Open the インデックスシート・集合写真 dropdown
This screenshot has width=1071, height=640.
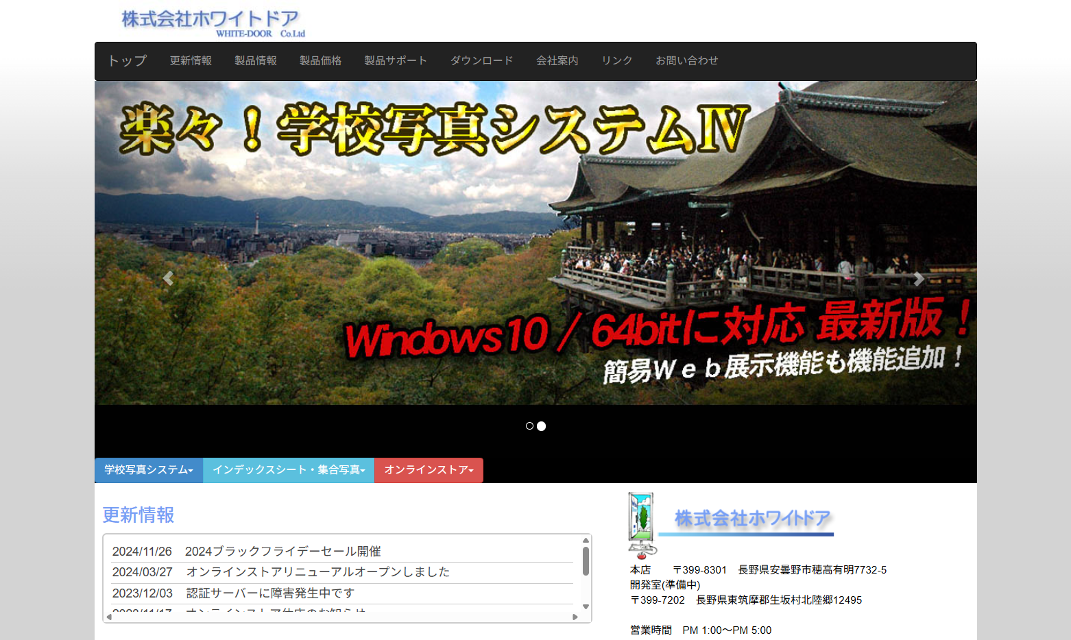[x=288, y=470]
